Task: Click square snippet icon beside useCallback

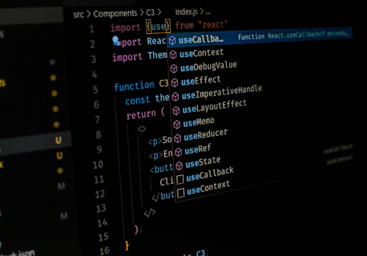Action: [180, 179]
